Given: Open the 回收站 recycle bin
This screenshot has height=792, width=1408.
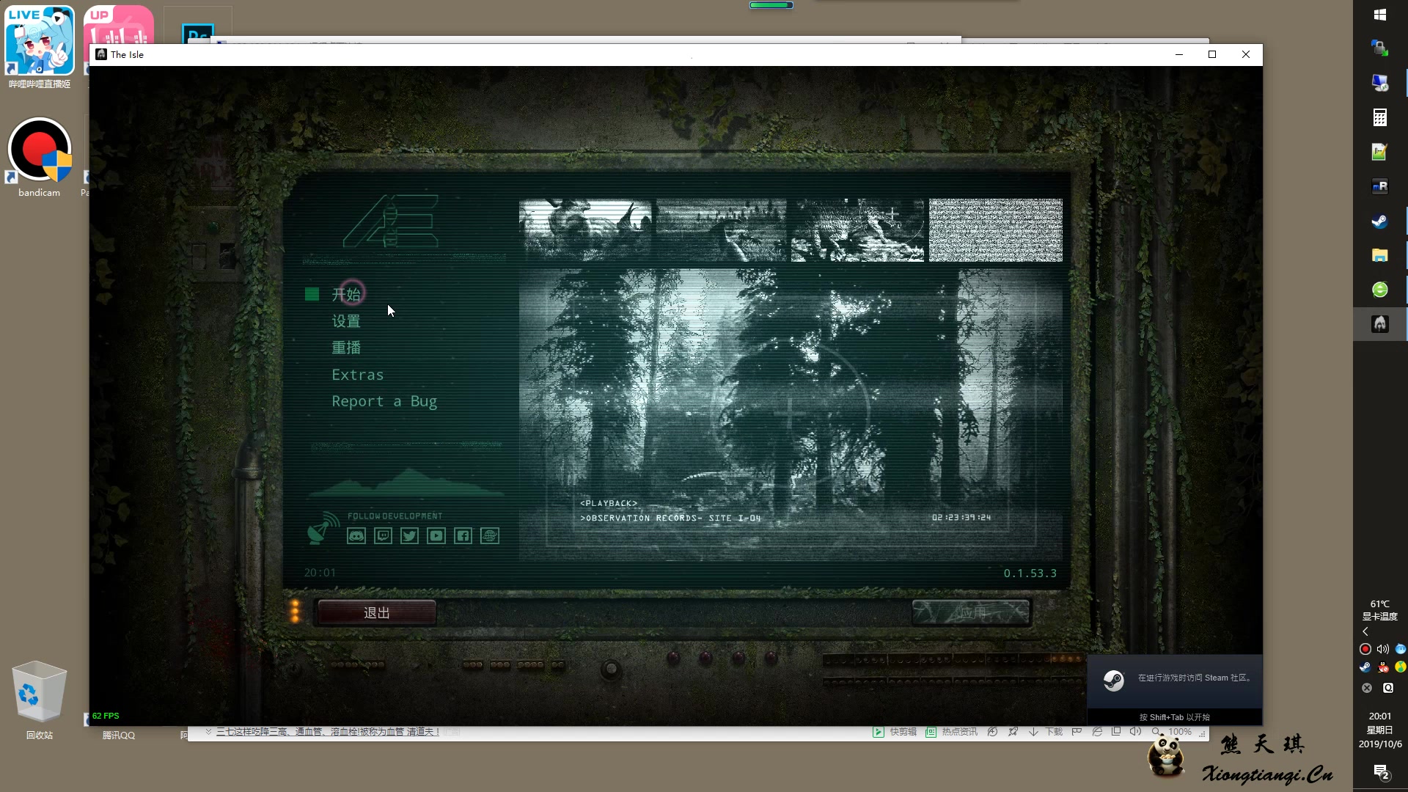Looking at the screenshot, I should click(39, 700).
